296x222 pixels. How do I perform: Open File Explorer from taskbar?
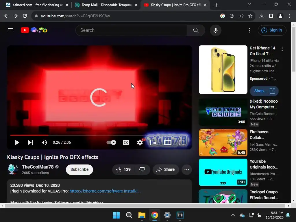pos(142,215)
